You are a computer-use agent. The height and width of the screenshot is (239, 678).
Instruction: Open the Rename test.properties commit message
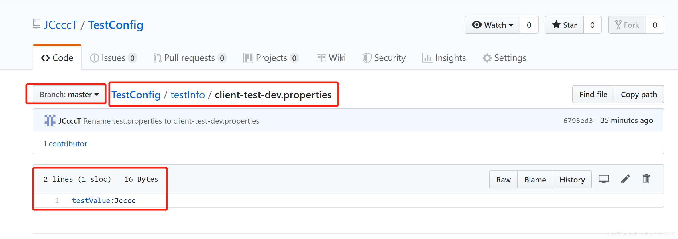[171, 121]
